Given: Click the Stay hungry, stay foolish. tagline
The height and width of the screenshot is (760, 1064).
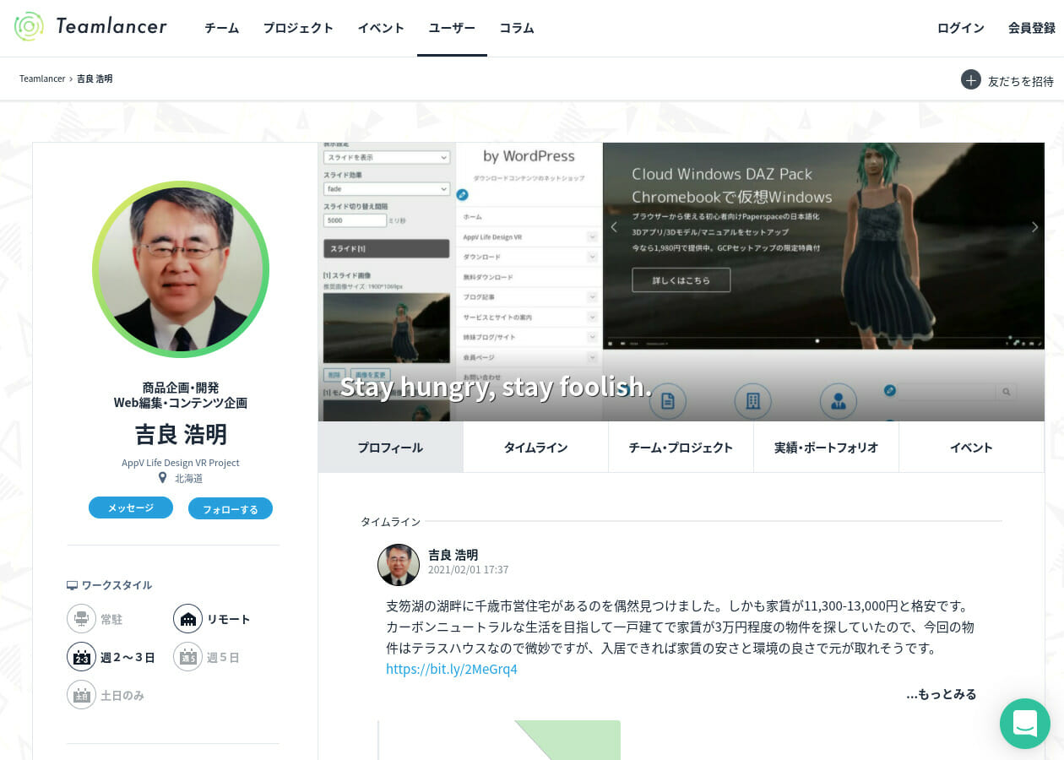Looking at the screenshot, I should (x=497, y=386).
